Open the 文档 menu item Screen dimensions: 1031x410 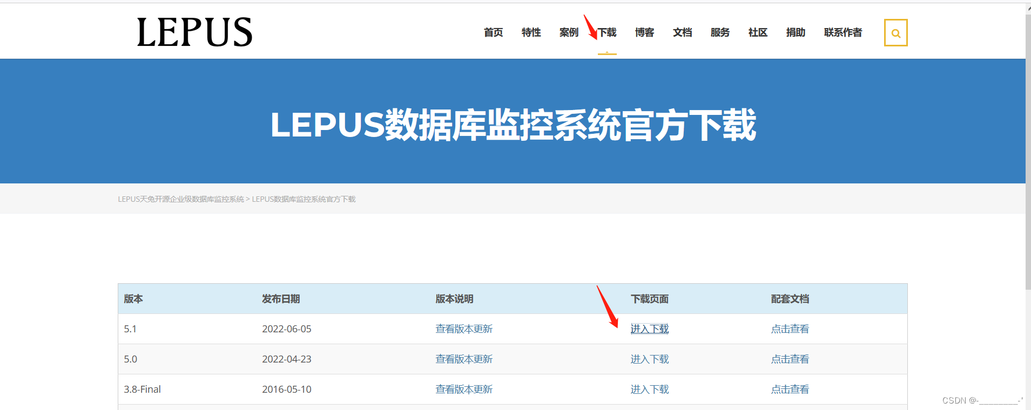point(682,32)
